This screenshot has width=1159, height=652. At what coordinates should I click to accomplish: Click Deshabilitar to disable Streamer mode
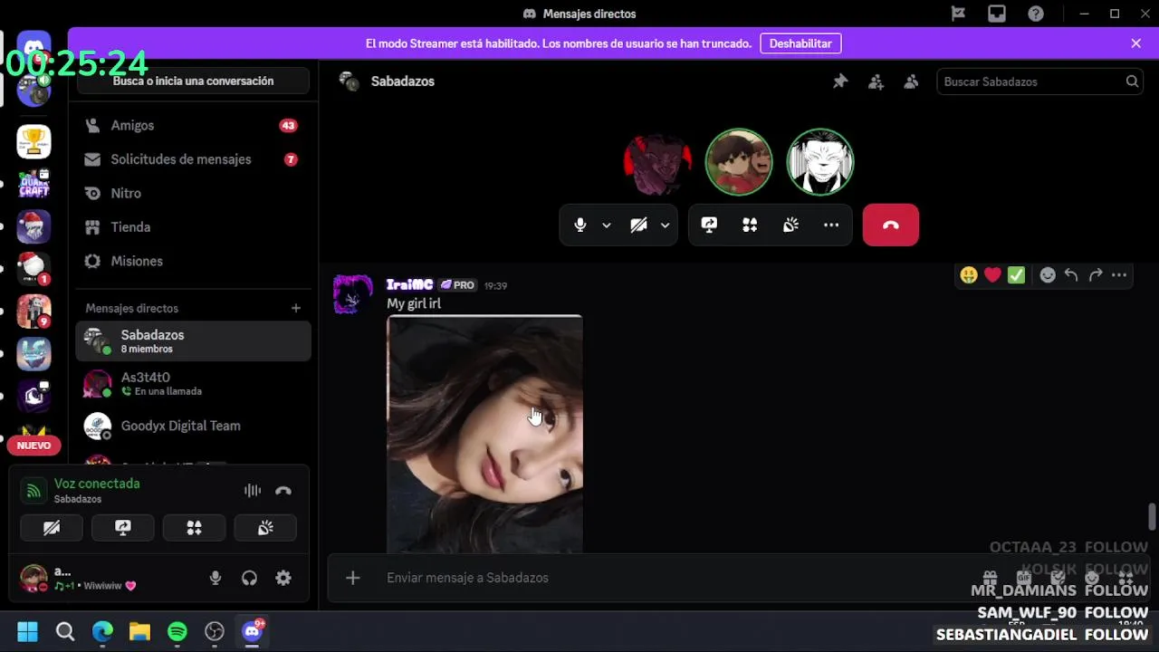800,43
